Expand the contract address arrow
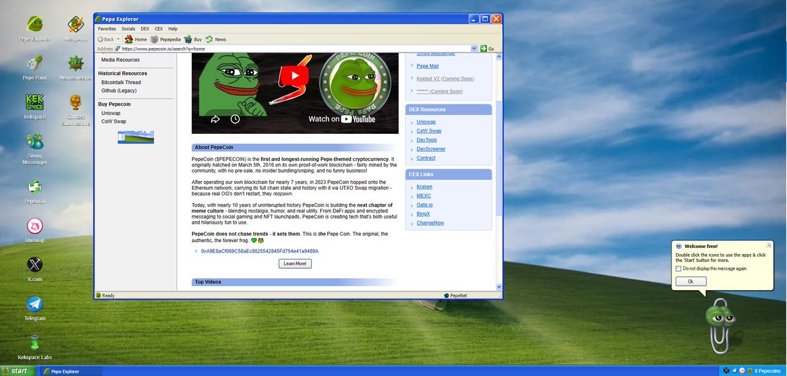Screen dimensions: 787x376 pyautogui.click(x=196, y=251)
